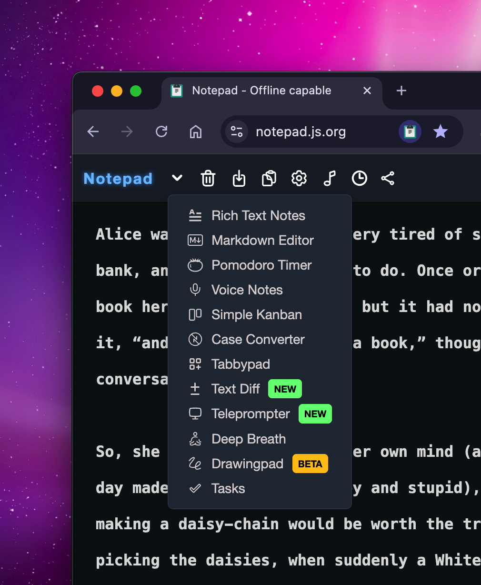Screen dimensions: 481x585
Task: Open Tasks
Action: coord(260,489)
